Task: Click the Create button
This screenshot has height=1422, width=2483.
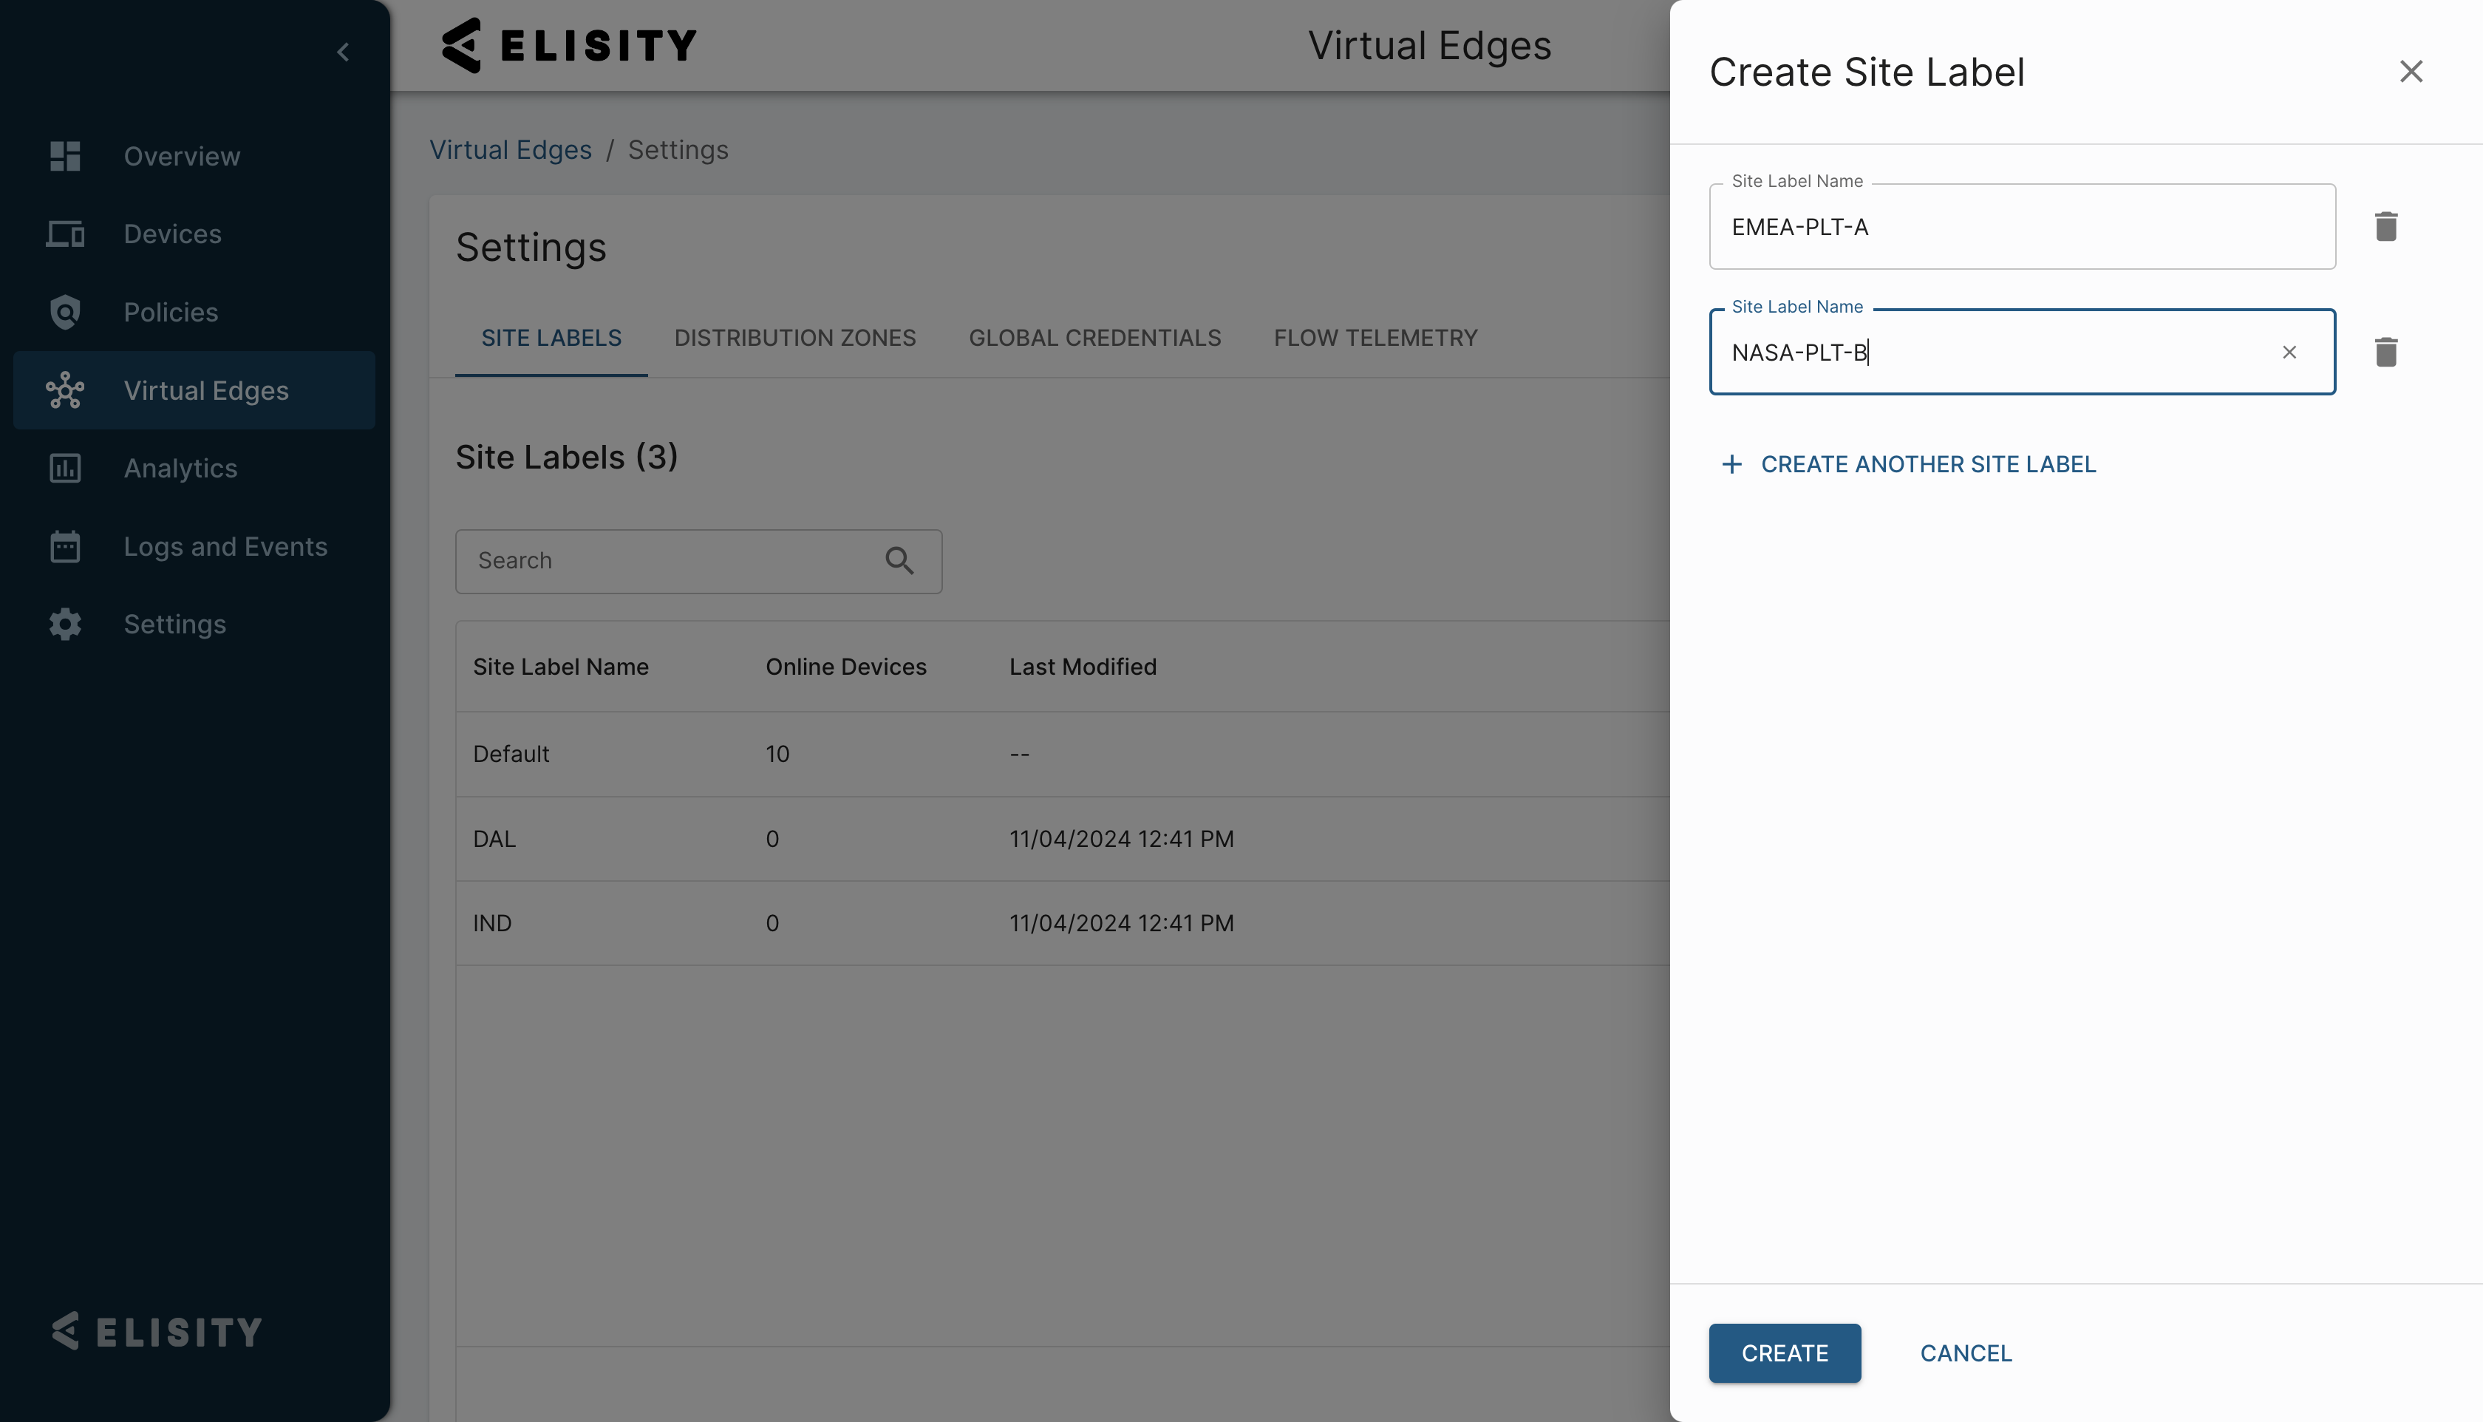Action: 1784,1353
